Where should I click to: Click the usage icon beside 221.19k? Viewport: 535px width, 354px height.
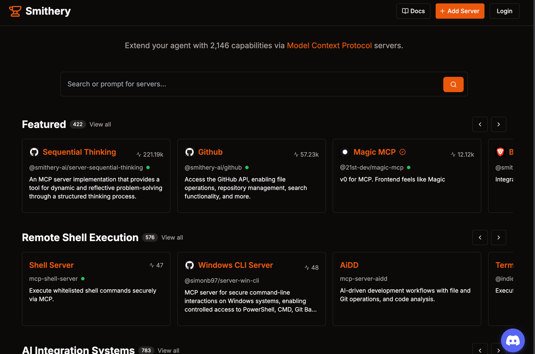click(x=139, y=154)
